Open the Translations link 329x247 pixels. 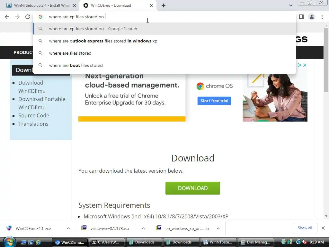[x=33, y=124]
